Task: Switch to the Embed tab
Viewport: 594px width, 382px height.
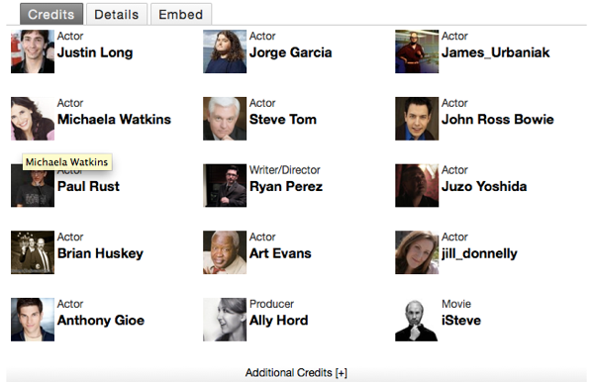Action: pyautogui.click(x=181, y=15)
